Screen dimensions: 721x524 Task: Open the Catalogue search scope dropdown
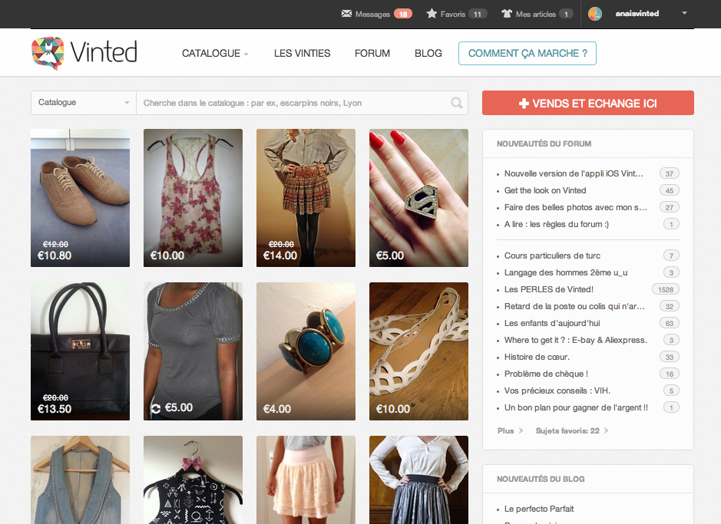pos(83,103)
